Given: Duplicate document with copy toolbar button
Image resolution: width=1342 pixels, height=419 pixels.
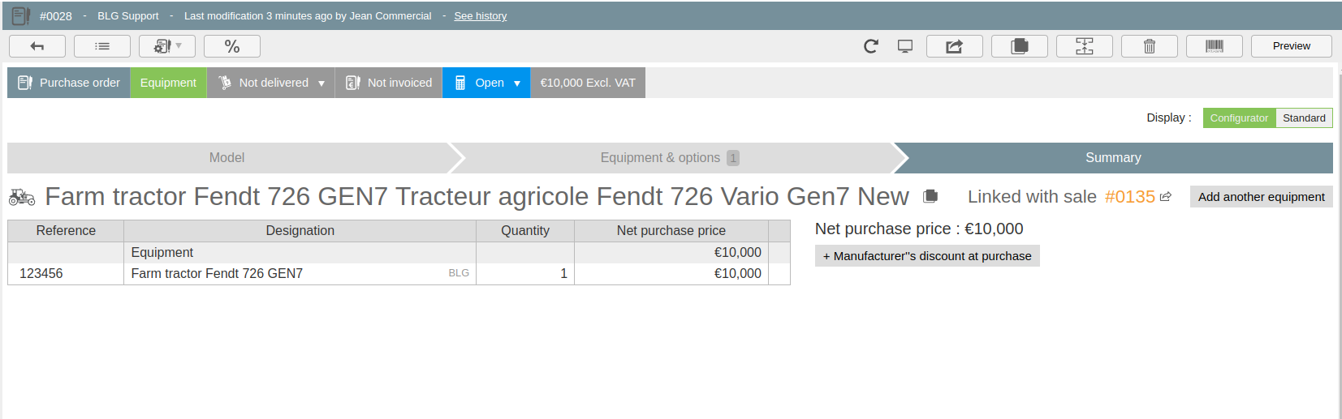Looking at the screenshot, I should 1020,46.
